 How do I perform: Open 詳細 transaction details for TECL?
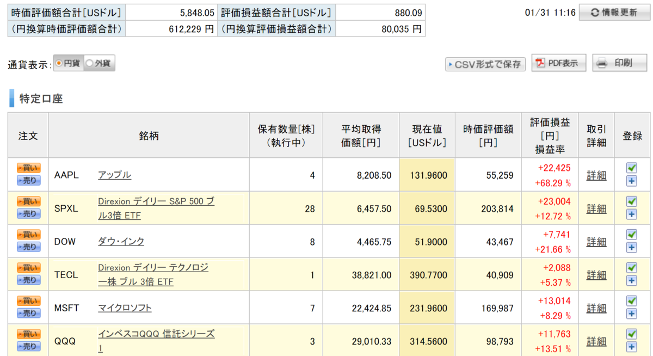tap(596, 275)
